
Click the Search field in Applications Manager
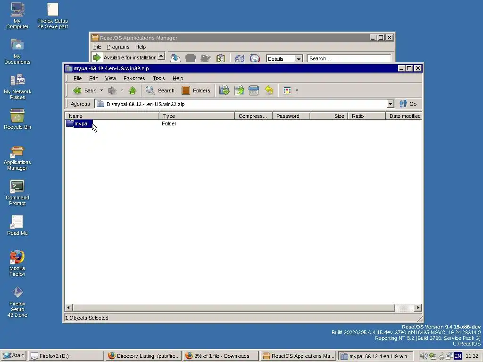[349, 58]
